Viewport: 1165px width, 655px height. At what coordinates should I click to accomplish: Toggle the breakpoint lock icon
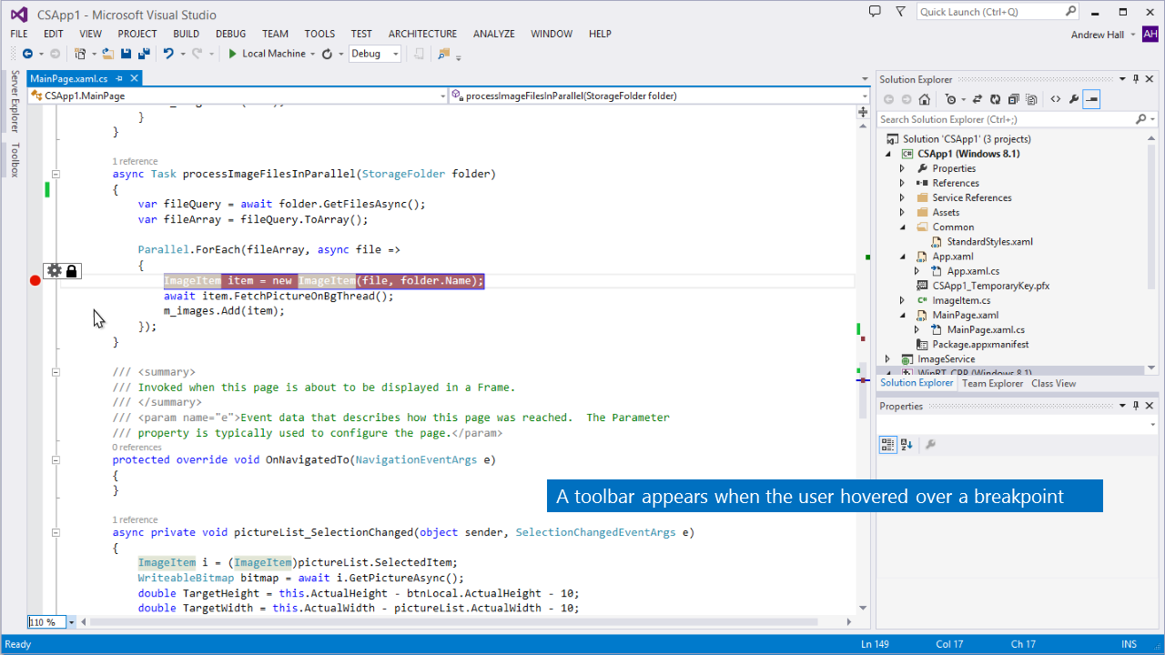pyautogui.click(x=72, y=270)
